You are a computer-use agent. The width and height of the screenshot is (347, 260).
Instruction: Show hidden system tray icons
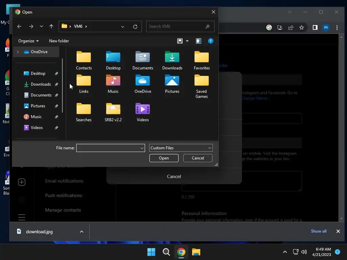coord(285,252)
